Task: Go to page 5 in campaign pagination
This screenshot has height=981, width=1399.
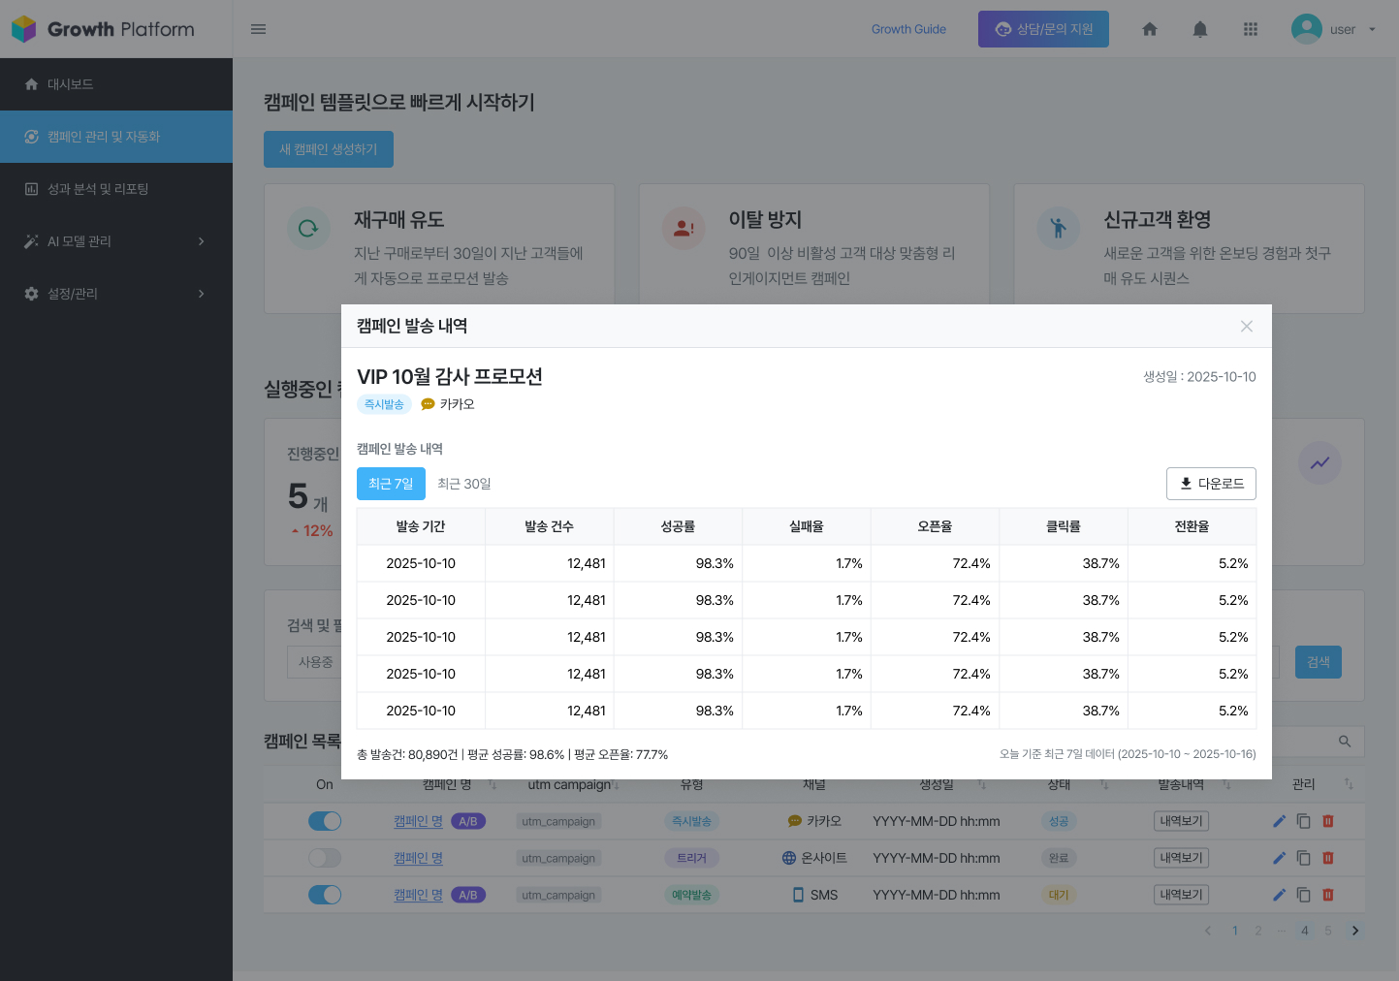Action: [1328, 930]
